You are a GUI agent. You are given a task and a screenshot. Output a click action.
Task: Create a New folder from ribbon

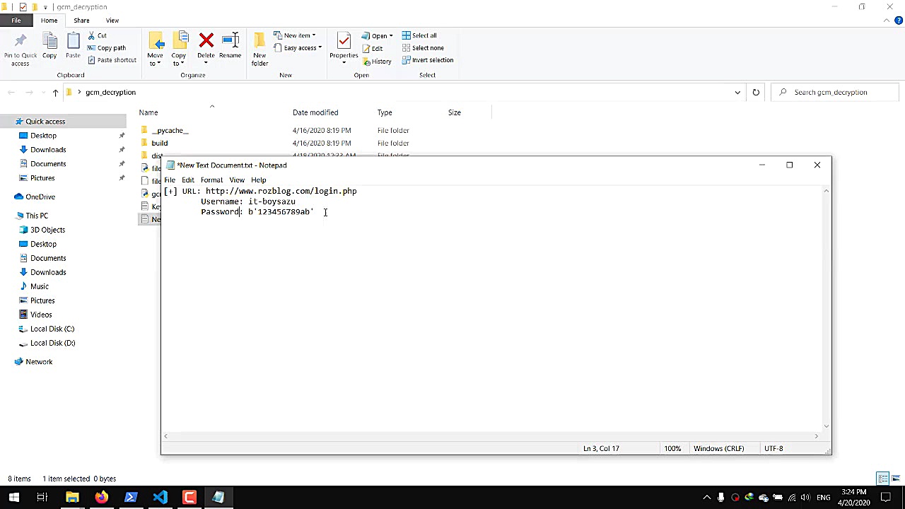click(x=259, y=49)
